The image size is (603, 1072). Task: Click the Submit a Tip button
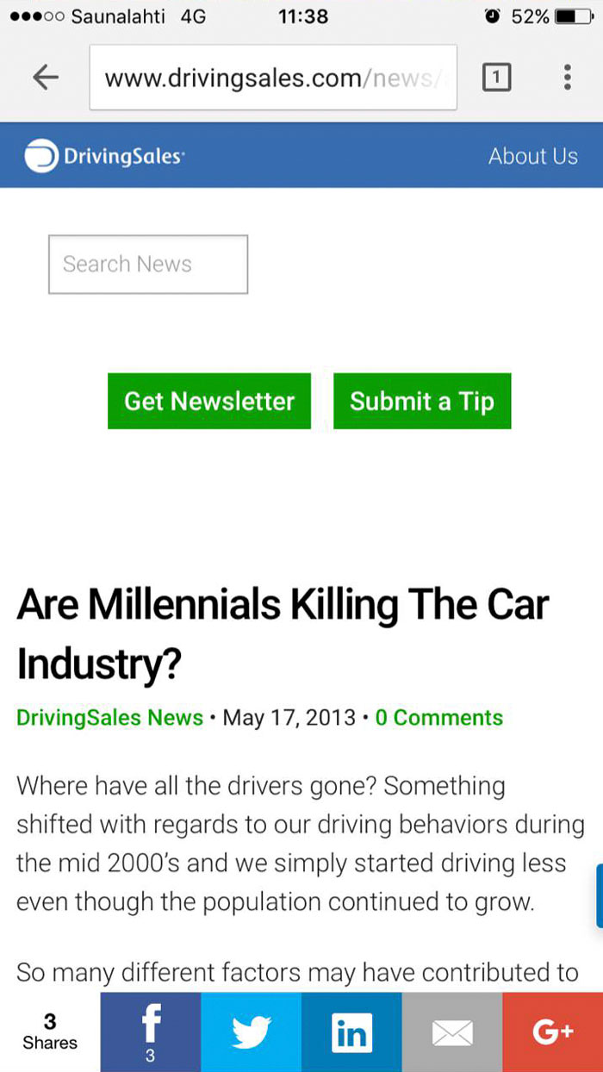click(421, 401)
